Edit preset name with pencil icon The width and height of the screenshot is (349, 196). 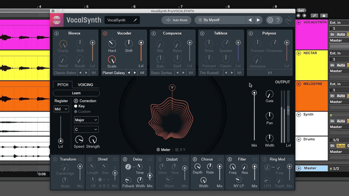[x=135, y=20]
